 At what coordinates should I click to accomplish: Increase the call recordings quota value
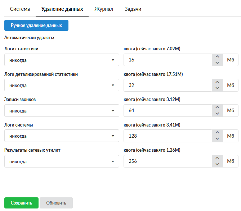(217, 107)
